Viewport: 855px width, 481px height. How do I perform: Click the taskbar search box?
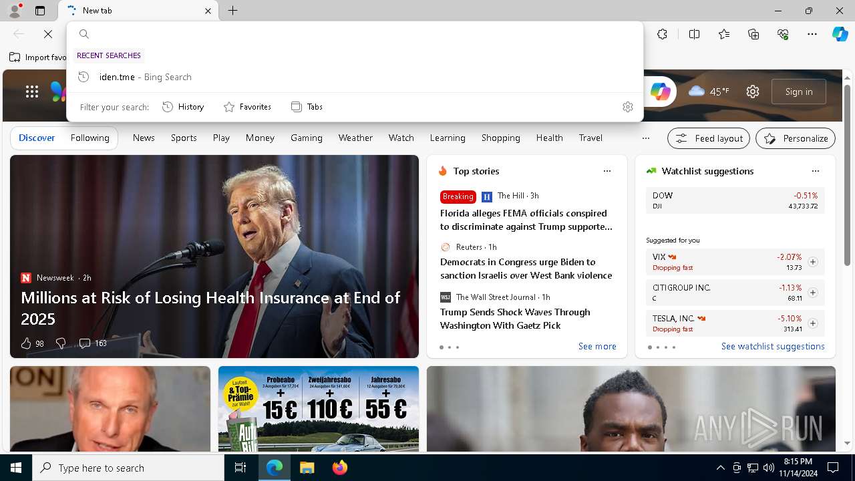click(x=128, y=468)
